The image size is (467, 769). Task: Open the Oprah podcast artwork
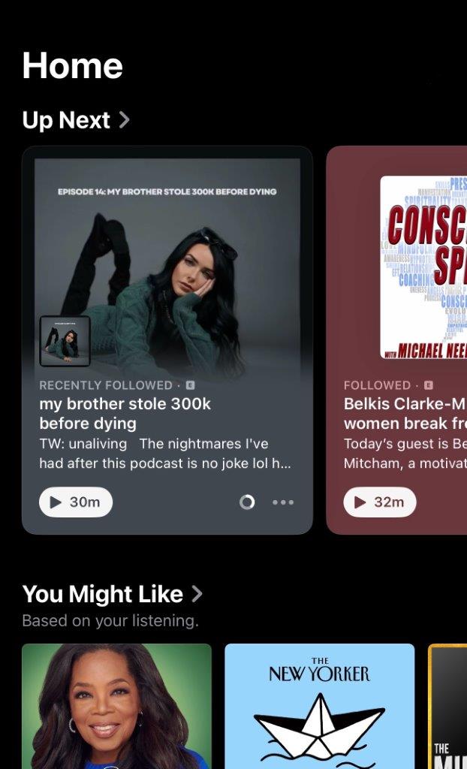coord(117,706)
